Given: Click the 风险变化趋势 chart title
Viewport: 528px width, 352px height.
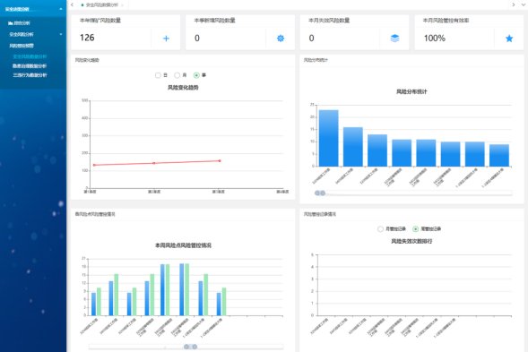Looking at the screenshot, I should pyautogui.click(x=183, y=88).
